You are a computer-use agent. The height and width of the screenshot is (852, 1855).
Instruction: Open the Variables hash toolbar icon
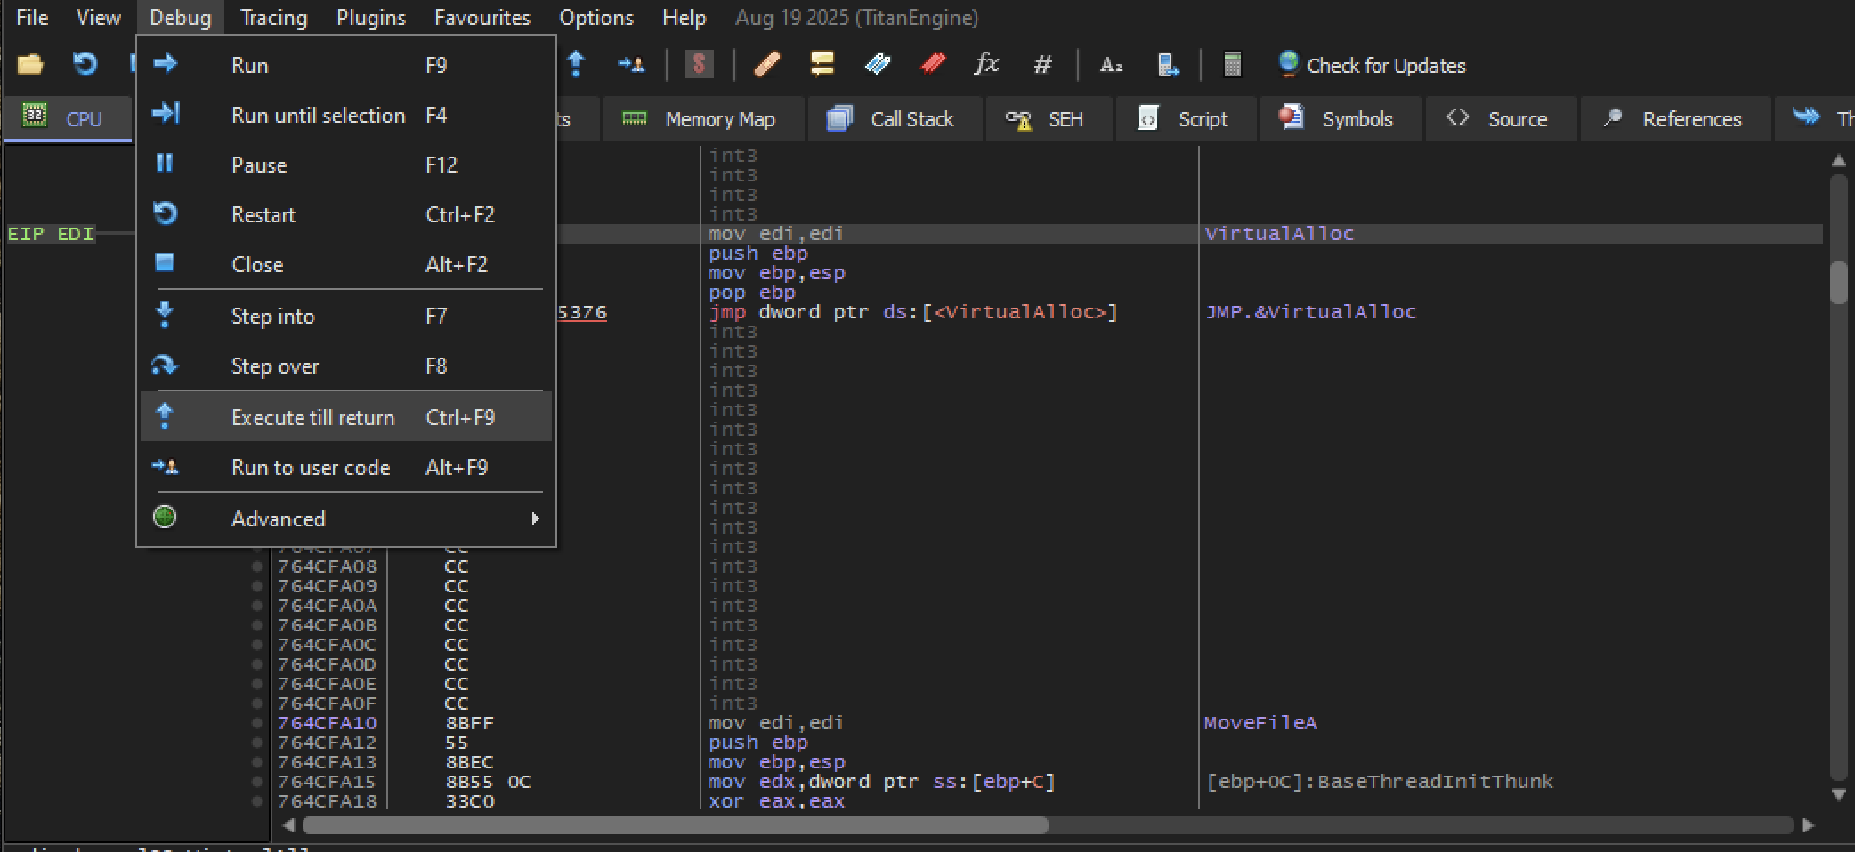click(x=1042, y=64)
